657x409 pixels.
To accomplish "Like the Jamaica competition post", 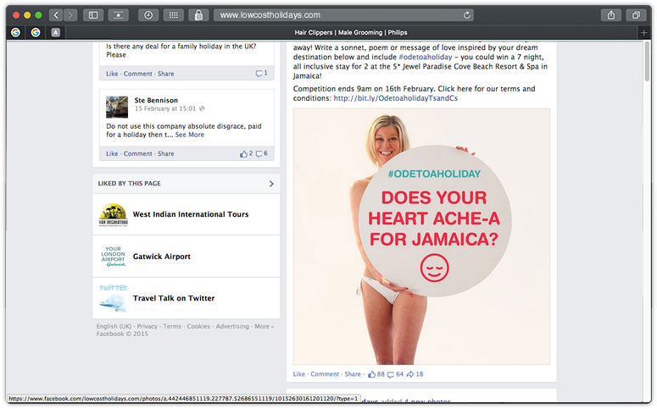I will [x=299, y=374].
